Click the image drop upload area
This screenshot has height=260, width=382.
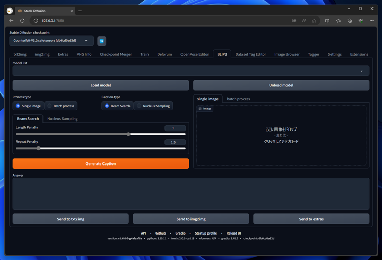281,135
